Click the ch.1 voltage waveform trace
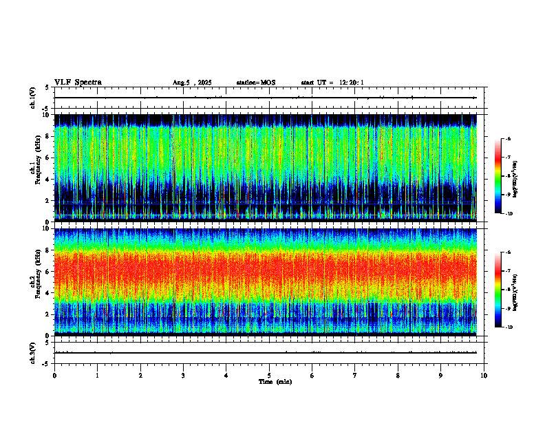The height and width of the screenshot is (421, 545). click(x=266, y=98)
